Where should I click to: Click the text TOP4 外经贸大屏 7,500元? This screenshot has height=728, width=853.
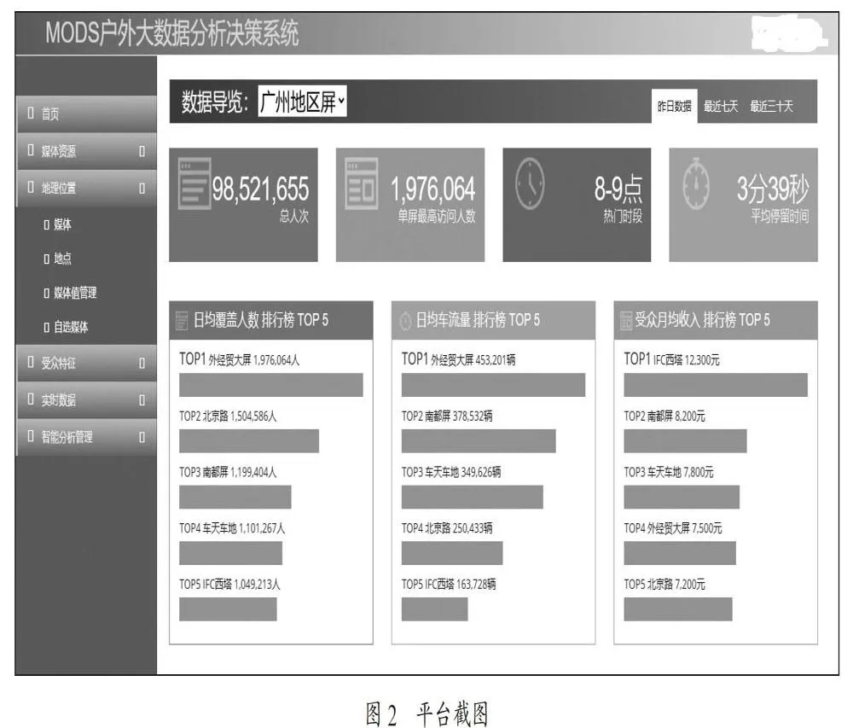tap(673, 527)
